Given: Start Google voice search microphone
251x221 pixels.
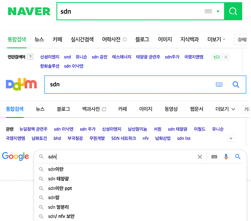Looking at the screenshot, I should click(x=226, y=157).
